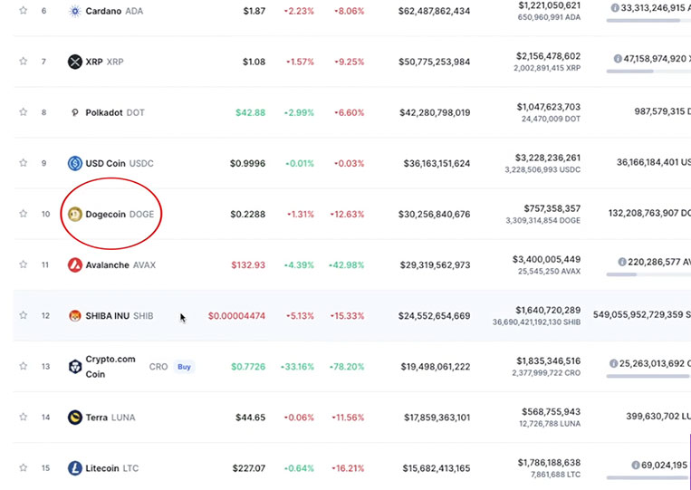This screenshot has height=490, width=691.
Task: Star Avalanche in the watchlist
Action: click(x=24, y=264)
